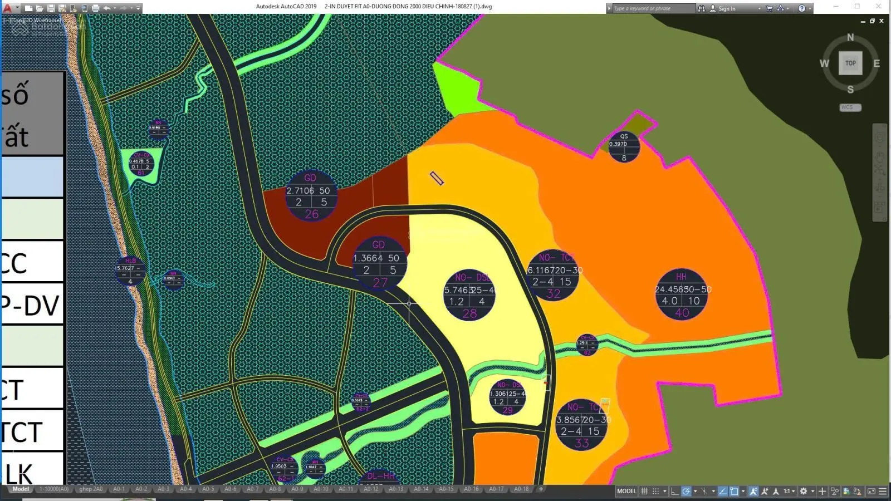
Task: Open the A0-1 layout tab
Action: point(119,489)
